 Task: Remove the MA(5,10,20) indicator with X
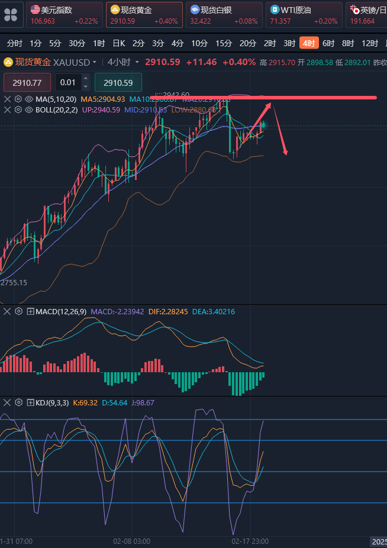click(x=7, y=99)
